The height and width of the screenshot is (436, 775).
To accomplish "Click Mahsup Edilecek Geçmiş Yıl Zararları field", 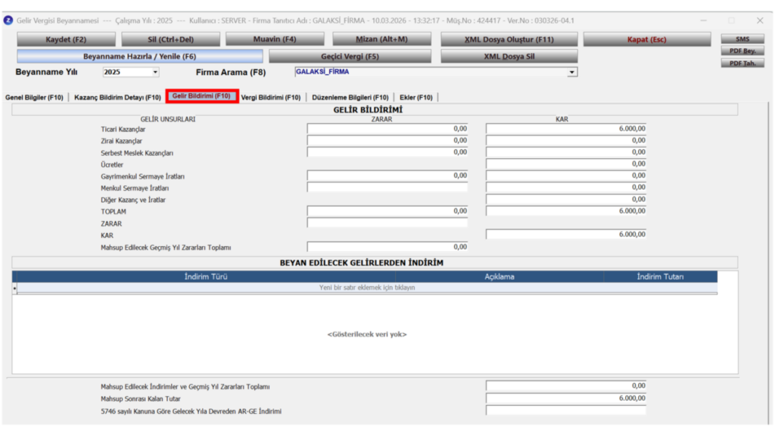I will pyautogui.click(x=387, y=247).
